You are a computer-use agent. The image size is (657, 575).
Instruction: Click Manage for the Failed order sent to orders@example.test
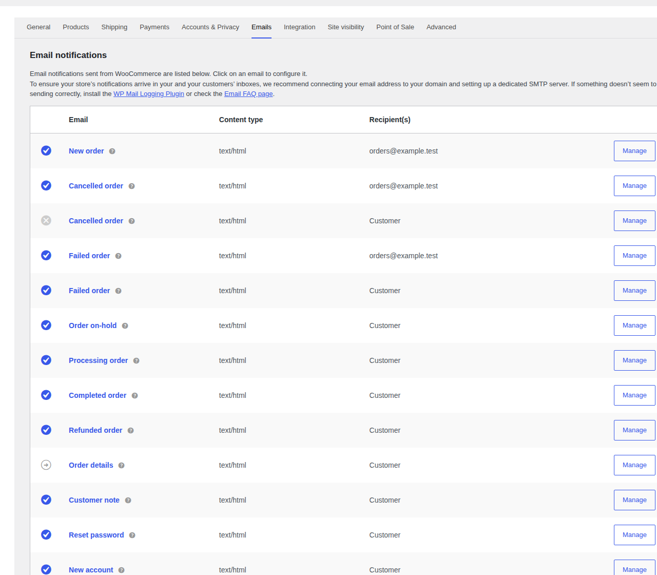click(634, 256)
